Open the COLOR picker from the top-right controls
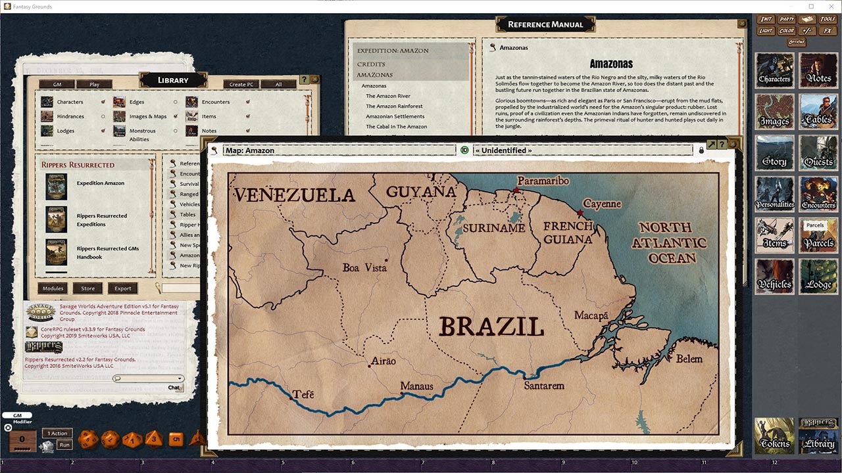Viewport: 842px width, 473px height. 787,30
